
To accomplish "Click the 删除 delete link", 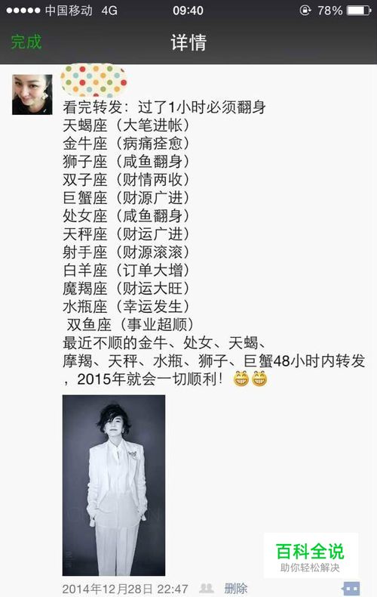I will coord(235,589).
